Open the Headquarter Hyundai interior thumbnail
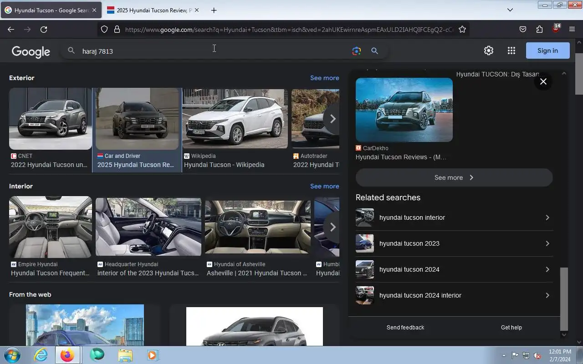Screen dimensions: 583x364 tap(148, 227)
